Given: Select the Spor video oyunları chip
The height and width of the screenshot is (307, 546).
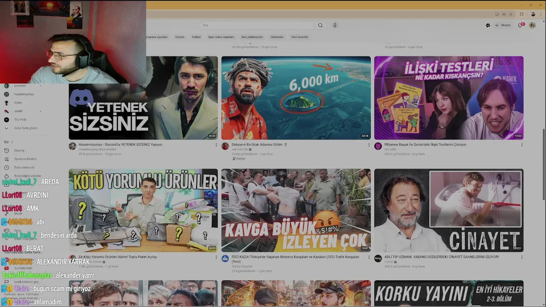Looking at the screenshot, I should point(221,37).
